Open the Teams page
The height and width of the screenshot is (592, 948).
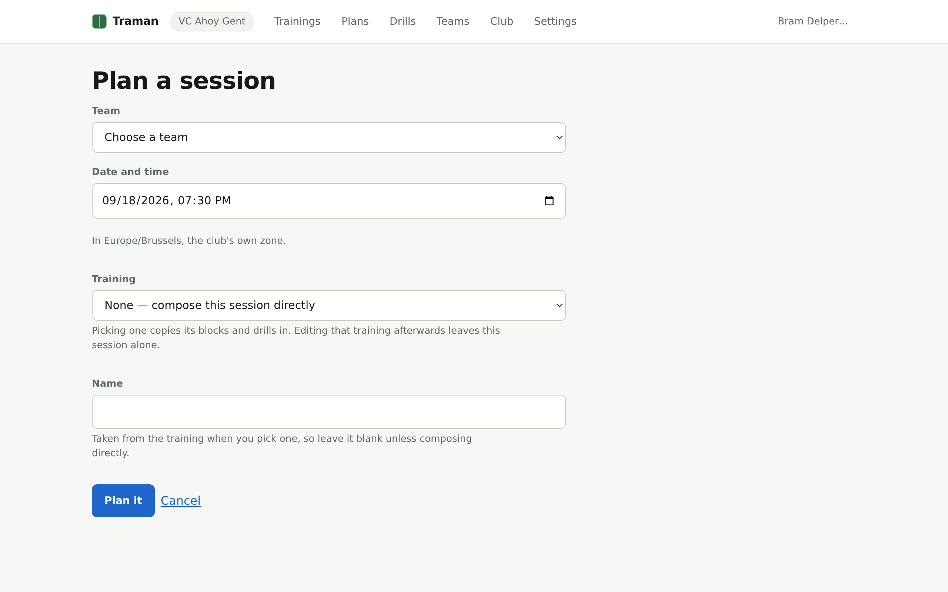pos(453,21)
